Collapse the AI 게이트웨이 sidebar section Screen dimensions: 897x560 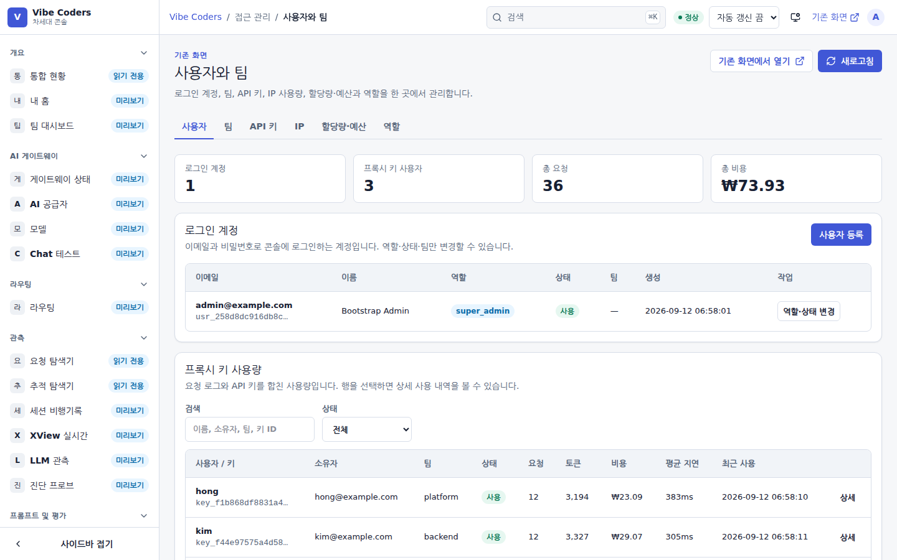tap(144, 156)
